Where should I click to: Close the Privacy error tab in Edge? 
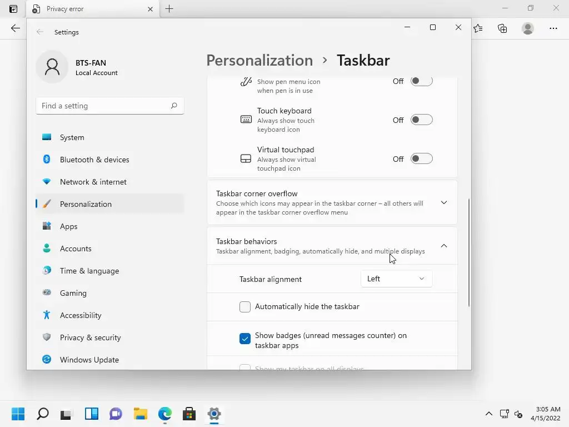(x=150, y=9)
